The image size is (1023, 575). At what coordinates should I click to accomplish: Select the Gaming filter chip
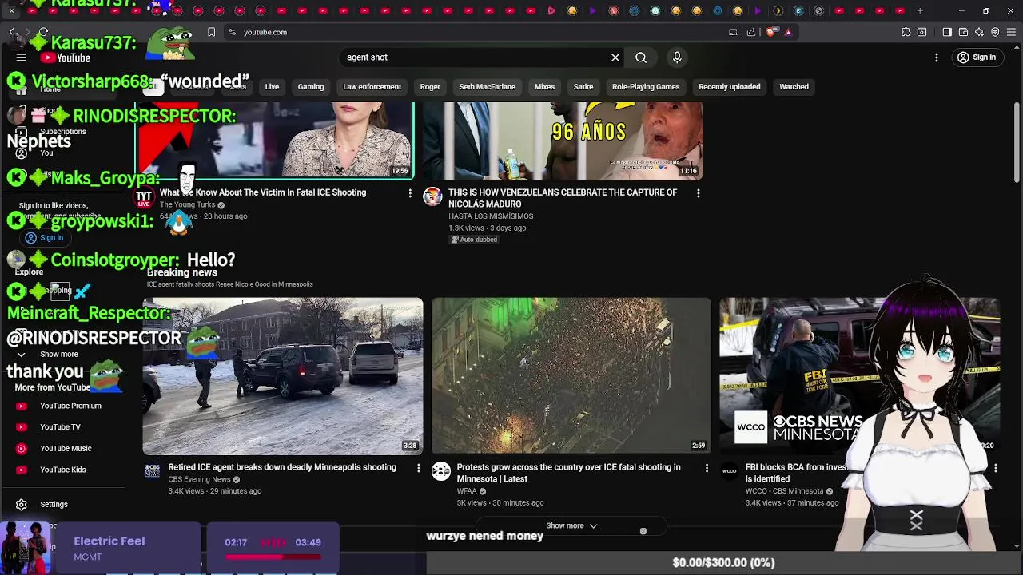311,87
